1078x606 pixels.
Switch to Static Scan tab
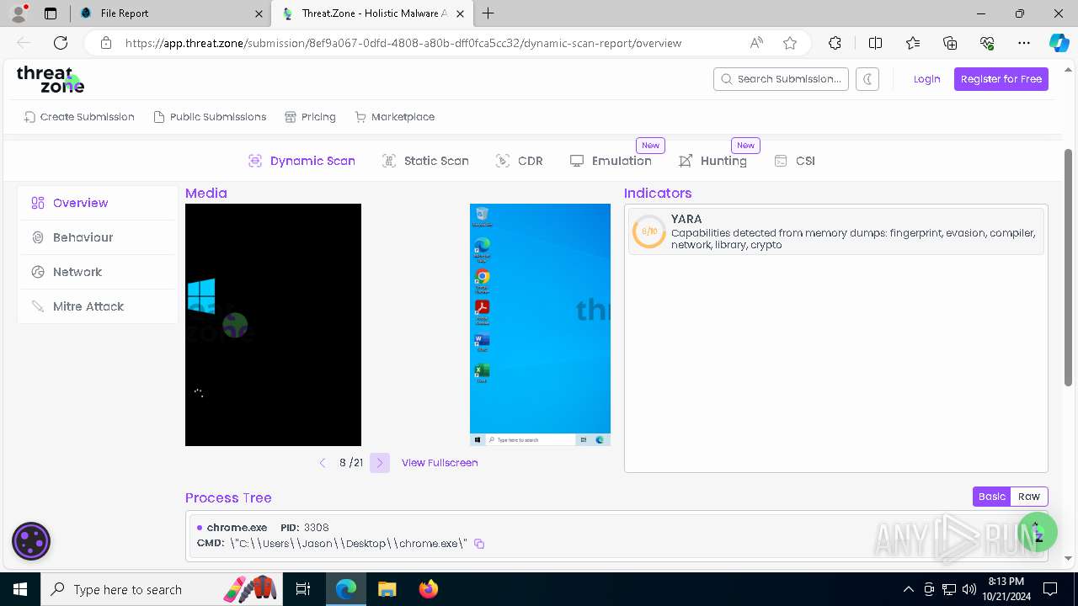(x=425, y=161)
